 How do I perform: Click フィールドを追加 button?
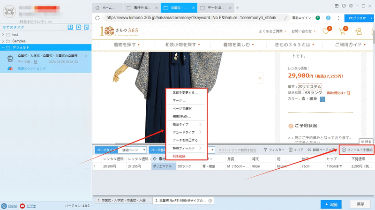(x=357, y=150)
